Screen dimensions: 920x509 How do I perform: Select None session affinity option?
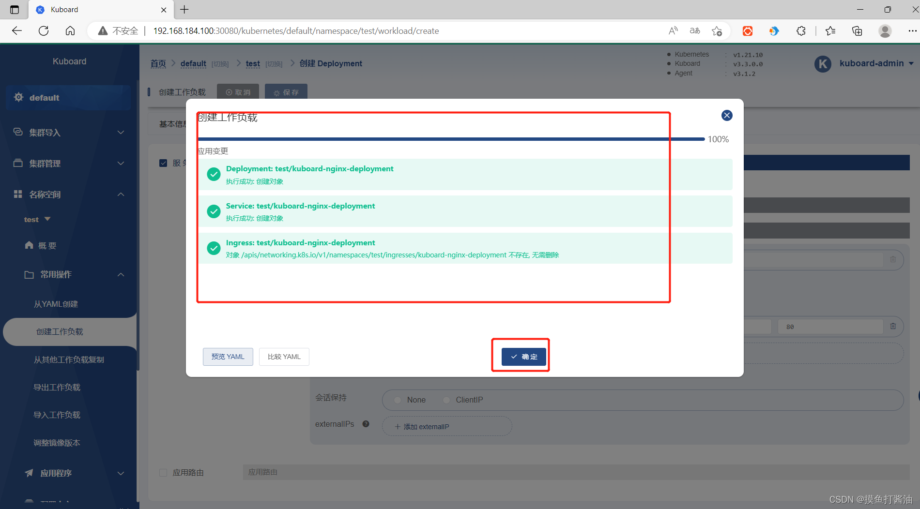pos(410,400)
